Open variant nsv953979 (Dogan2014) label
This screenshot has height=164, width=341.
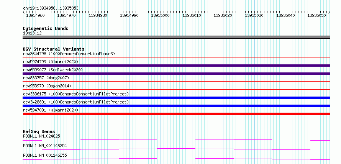click(x=47, y=86)
